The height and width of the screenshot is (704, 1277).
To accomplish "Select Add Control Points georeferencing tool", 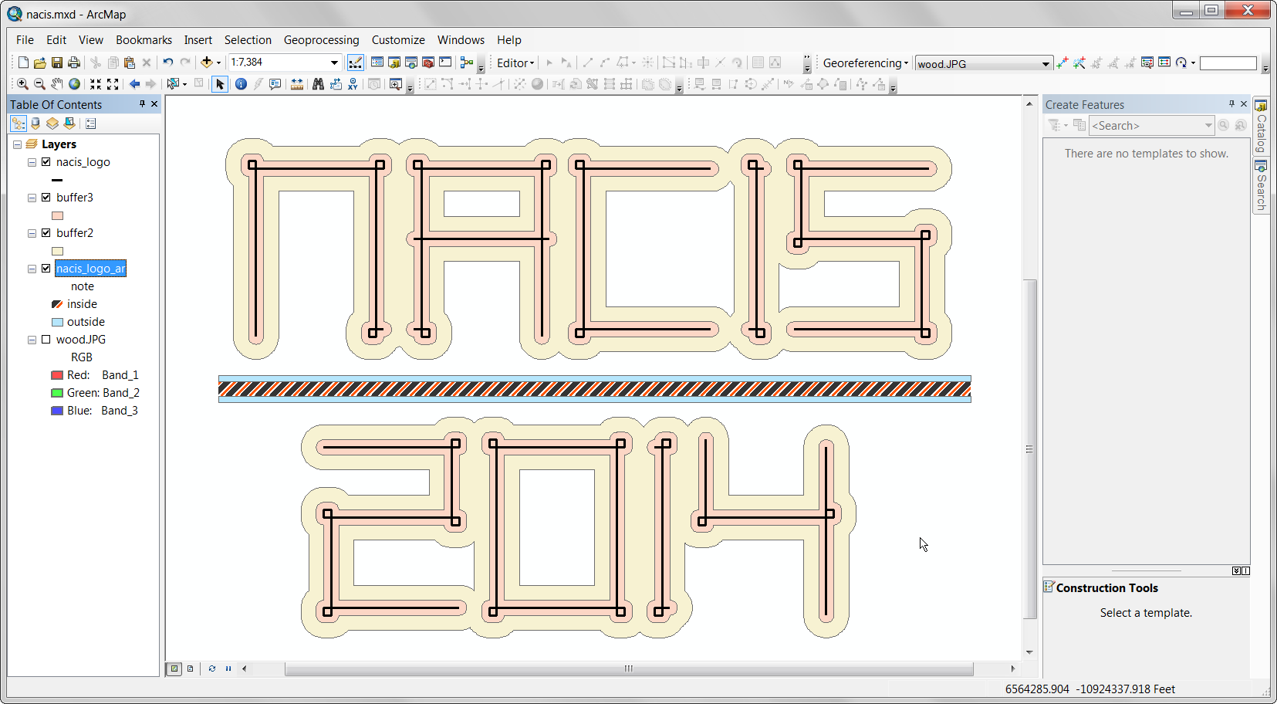I will click(x=1062, y=63).
